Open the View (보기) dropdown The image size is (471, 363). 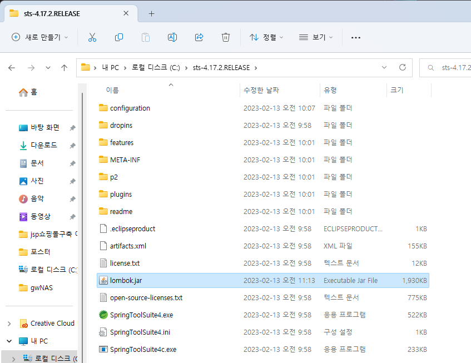coord(316,37)
